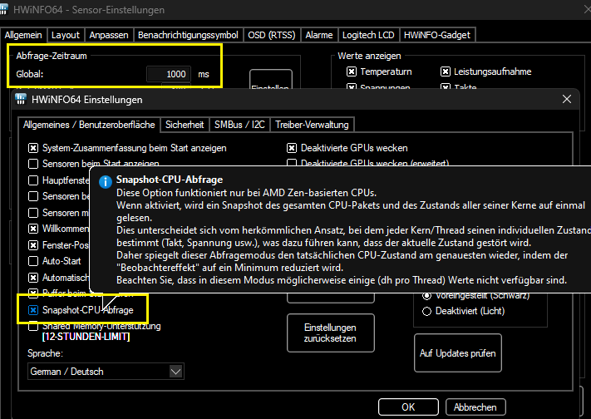Select the OSD (RTSS) tab
This screenshot has width=591, height=419.
tap(272, 35)
